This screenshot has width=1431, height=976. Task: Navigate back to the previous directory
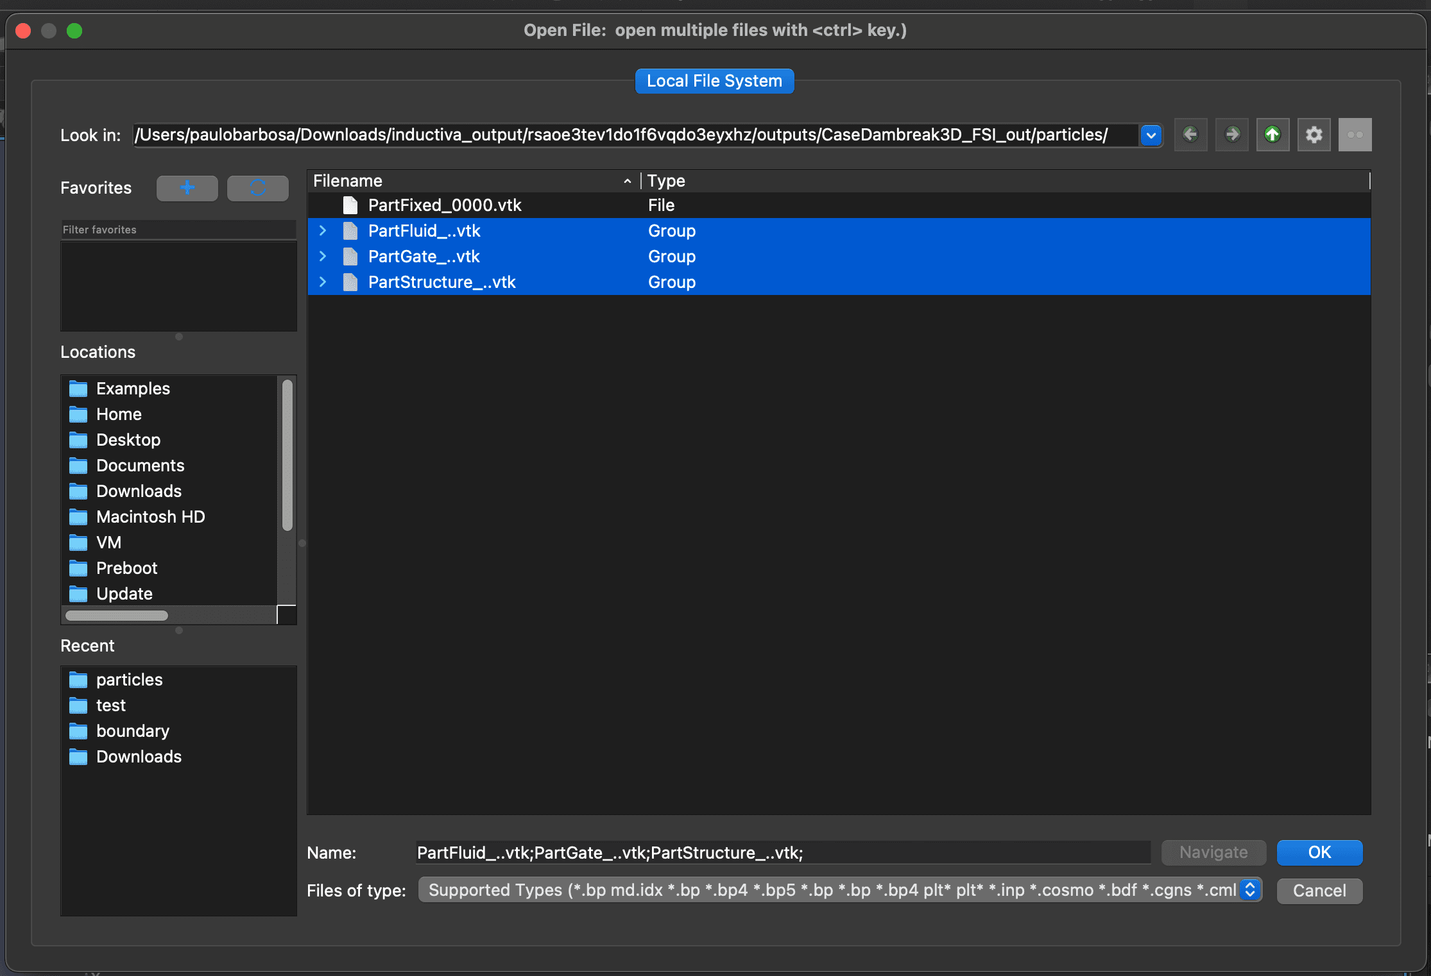coord(1190,135)
